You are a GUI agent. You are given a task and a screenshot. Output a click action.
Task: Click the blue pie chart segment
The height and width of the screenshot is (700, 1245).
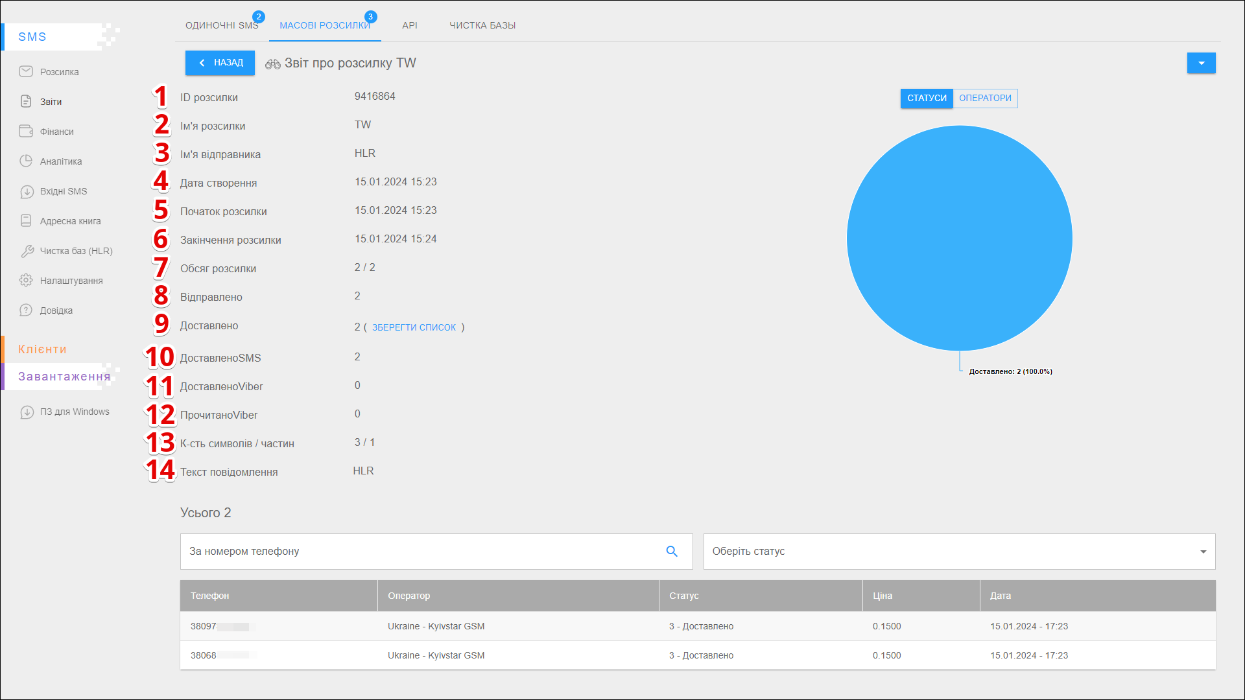959,238
